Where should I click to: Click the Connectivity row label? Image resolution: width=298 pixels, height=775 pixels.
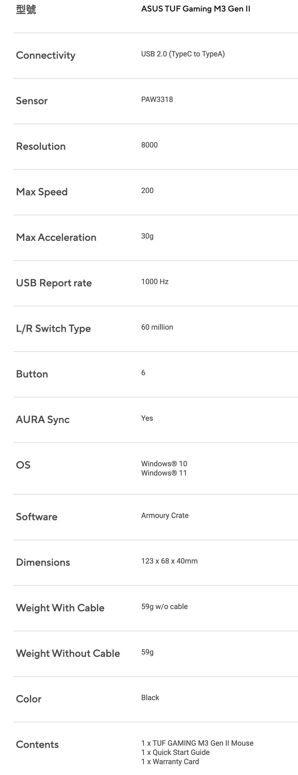(x=45, y=55)
